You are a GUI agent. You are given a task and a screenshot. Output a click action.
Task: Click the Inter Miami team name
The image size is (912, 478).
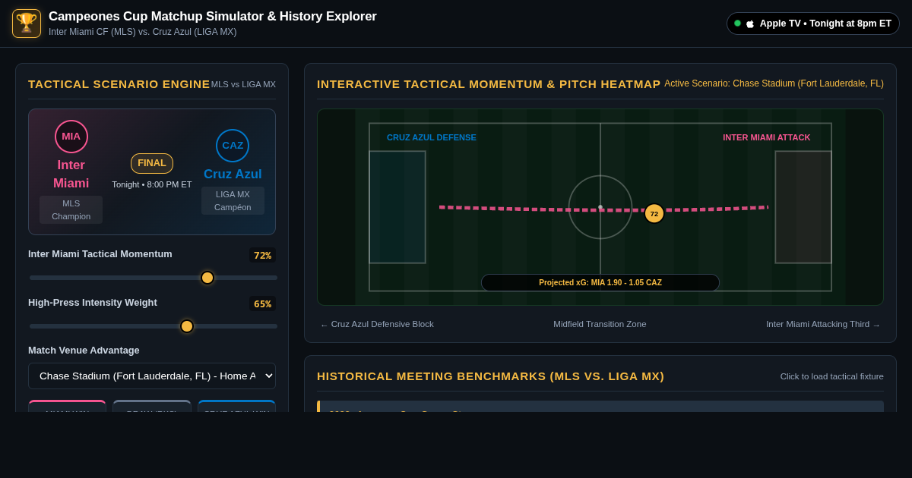[71, 175]
